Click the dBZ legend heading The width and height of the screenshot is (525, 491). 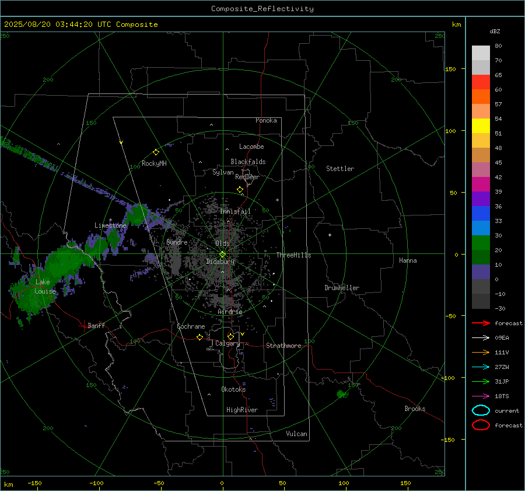pos(495,31)
